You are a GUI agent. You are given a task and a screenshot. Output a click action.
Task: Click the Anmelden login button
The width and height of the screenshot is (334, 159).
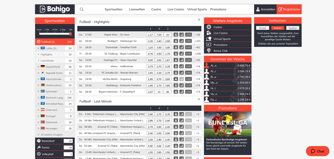(265, 9)
